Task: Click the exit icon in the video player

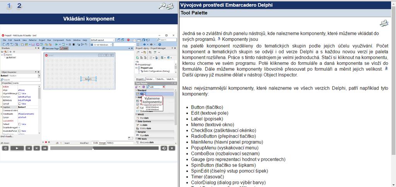Action: [x=5, y=148]
